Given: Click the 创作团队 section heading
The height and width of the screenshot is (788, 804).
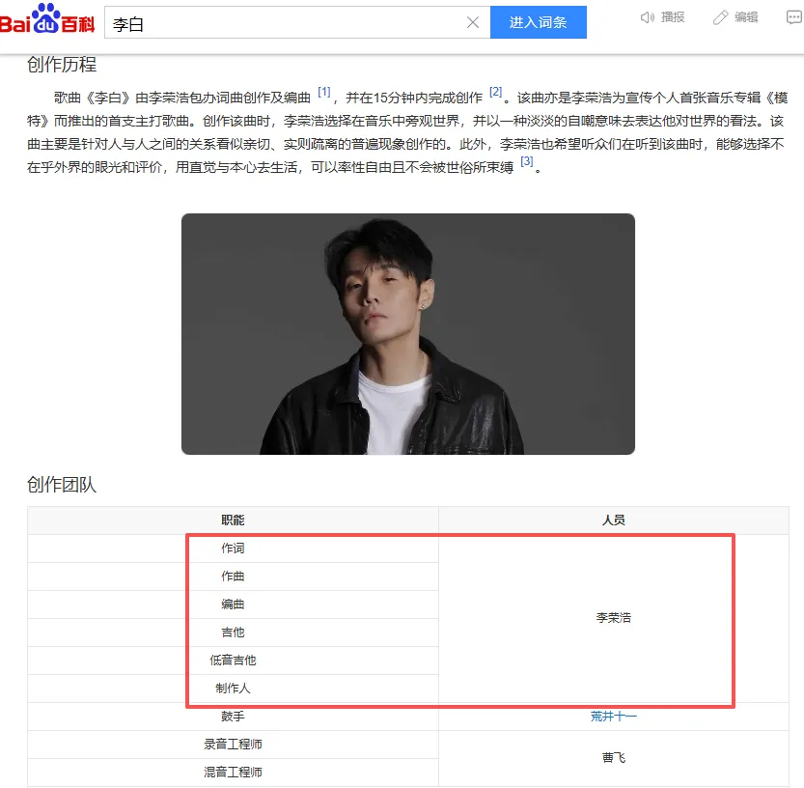Looking at the screenshot, I should [x=62, y=485].
